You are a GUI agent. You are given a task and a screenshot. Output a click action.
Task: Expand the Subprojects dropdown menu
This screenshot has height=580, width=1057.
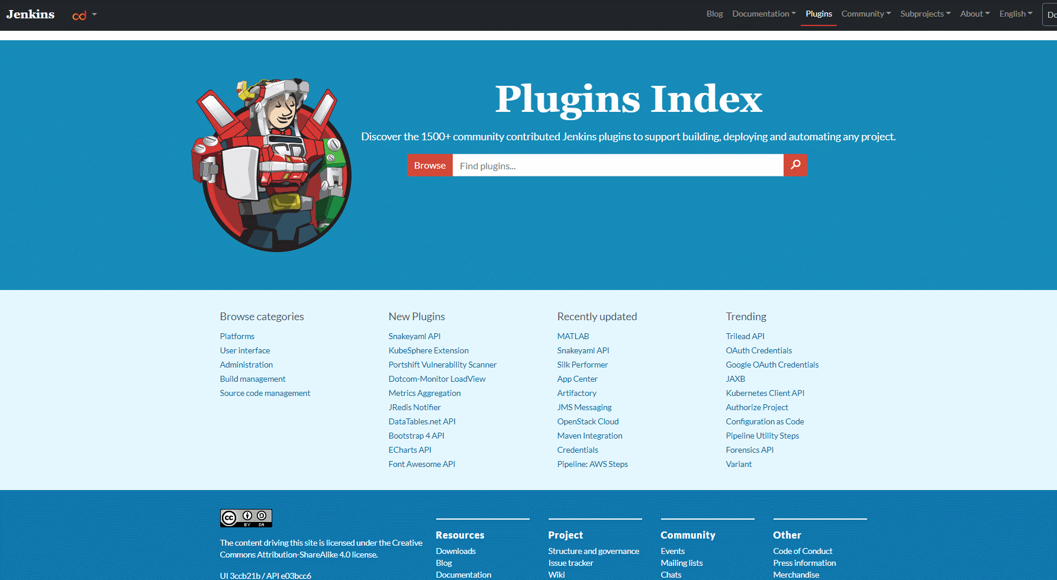(x=925, y=14)
